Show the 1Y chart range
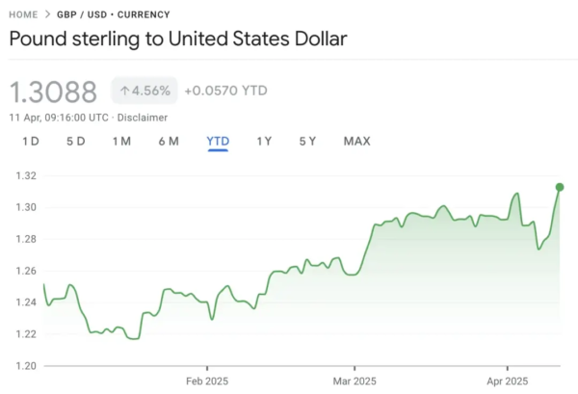This screenshot has height=394, width=578. (x=264, y=142)
